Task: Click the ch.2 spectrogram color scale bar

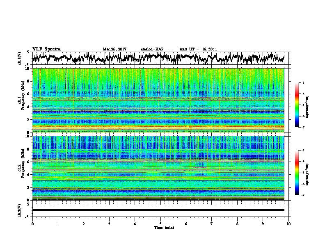Action: coord(297,173)
